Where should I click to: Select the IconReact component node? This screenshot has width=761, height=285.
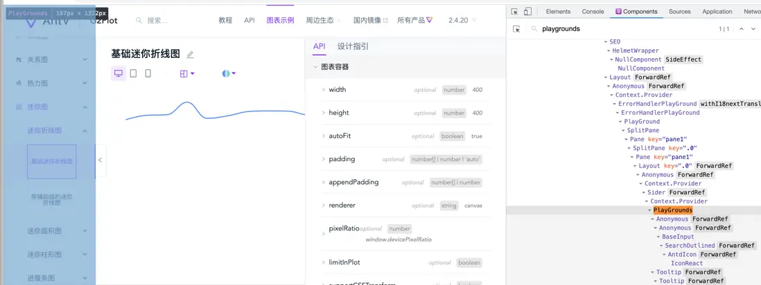687,263
